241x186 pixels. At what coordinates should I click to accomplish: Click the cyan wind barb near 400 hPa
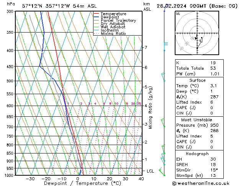tap(166, 47)
